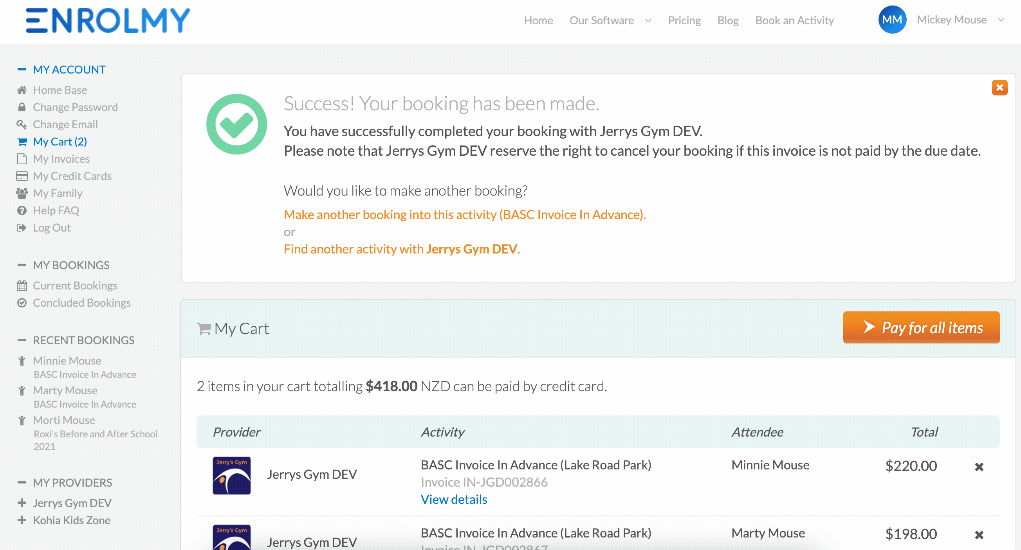Click the Help FAQ question mark icon

22,210
